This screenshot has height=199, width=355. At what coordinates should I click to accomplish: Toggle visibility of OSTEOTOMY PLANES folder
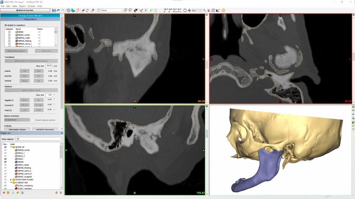(x=5, y=179)
